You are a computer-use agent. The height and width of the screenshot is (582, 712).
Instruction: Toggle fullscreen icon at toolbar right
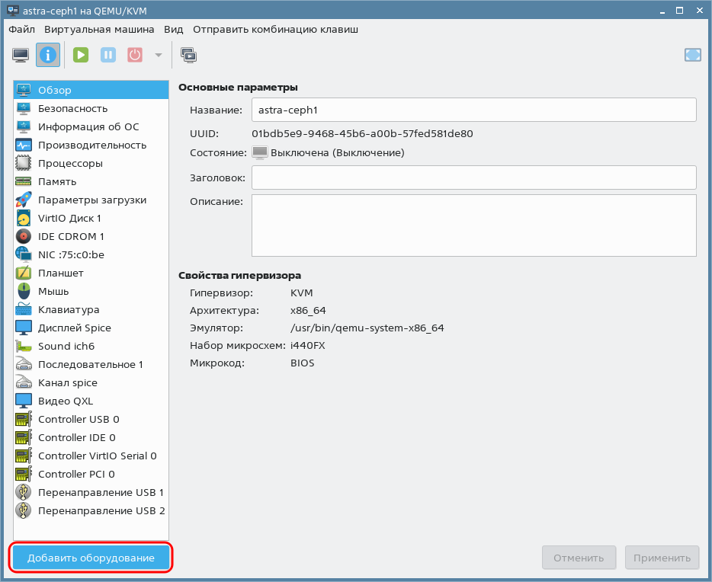pyautogui.click(x=692, y=55)
